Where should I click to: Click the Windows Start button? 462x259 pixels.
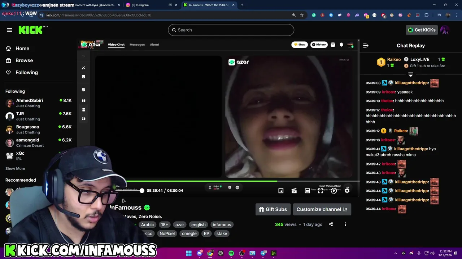(x=189, y=253)
